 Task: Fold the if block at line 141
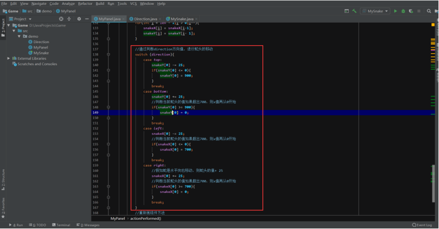click(109, 71)
